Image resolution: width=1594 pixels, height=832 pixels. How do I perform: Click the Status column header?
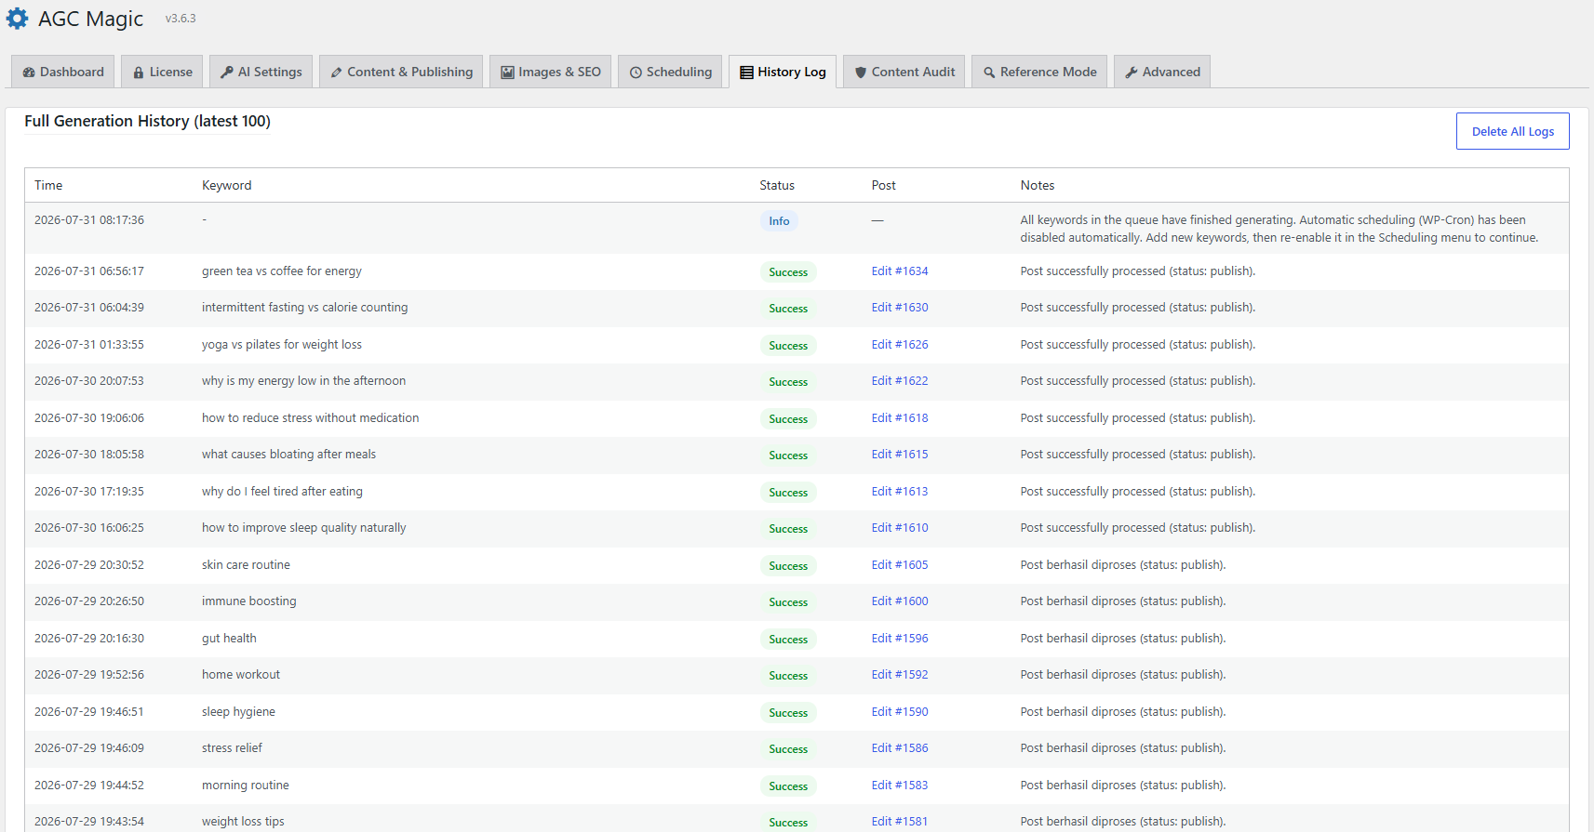[x=777, y=185]
